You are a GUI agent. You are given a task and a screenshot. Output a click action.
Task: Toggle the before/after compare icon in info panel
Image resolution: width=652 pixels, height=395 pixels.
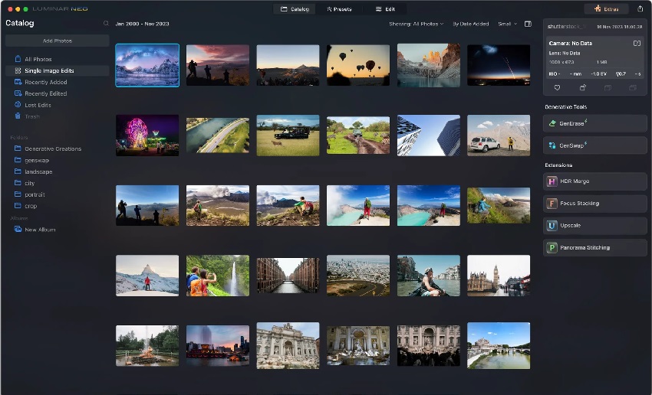tap(637, 44)
